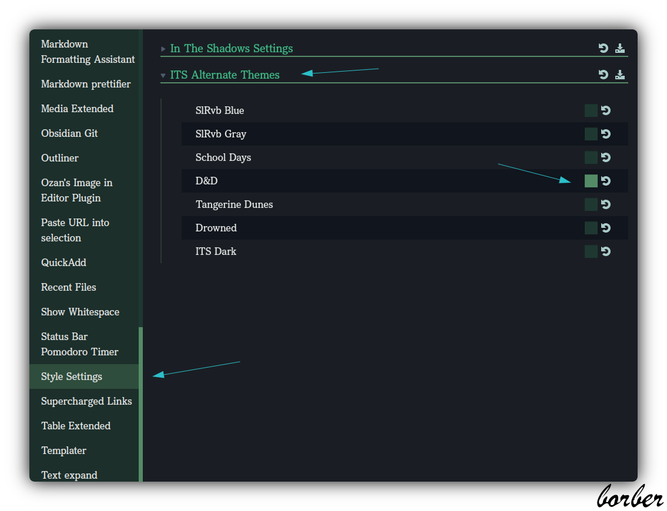Reset the Tangerine Dunes theme setting

tap(606, 204)
